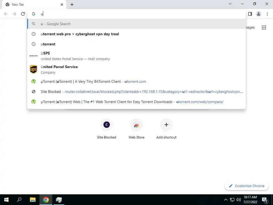Click the browser Forward arrow
Screen dimensions: 273x205
tap(14, 14)
